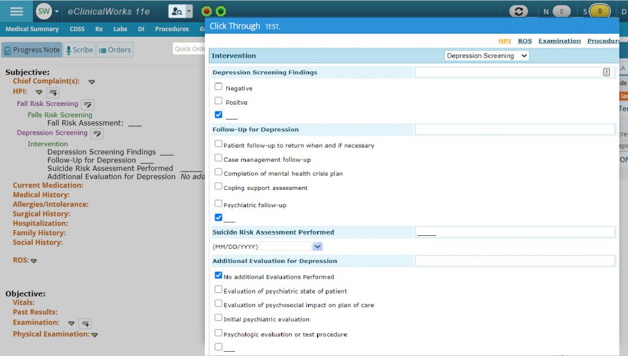Click the yellow S counter bubble
628x356 pixels.
(595, 10)
